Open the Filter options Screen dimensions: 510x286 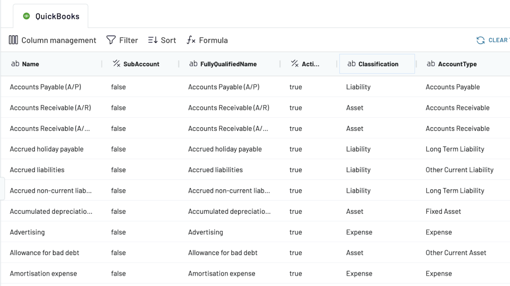pos(123,40)
